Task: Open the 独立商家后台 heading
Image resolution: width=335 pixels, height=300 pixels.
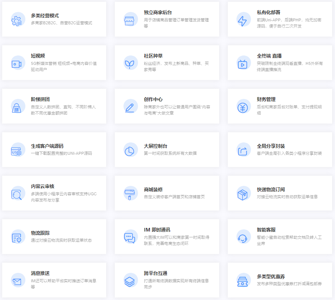Action: [x=158, y=12]
